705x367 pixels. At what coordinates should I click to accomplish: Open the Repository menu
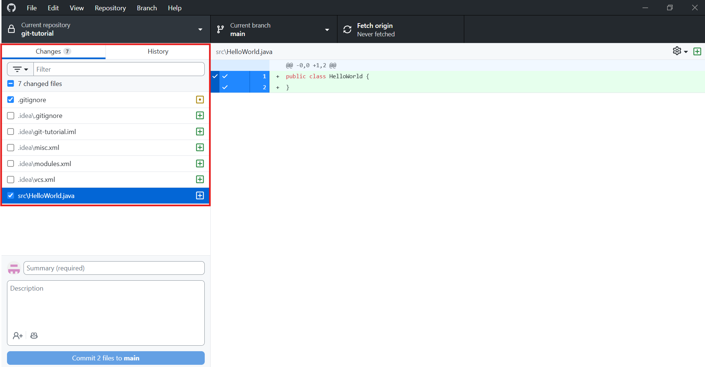[110, 8]
